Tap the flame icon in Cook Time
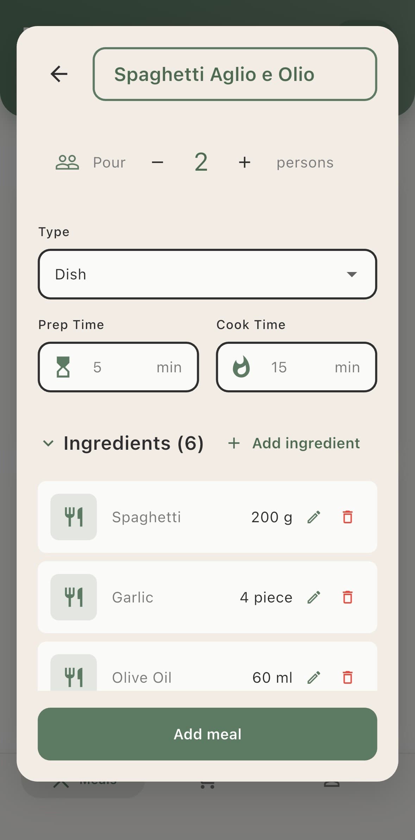This screenshot has height=840, width=415. coord(241,367)
